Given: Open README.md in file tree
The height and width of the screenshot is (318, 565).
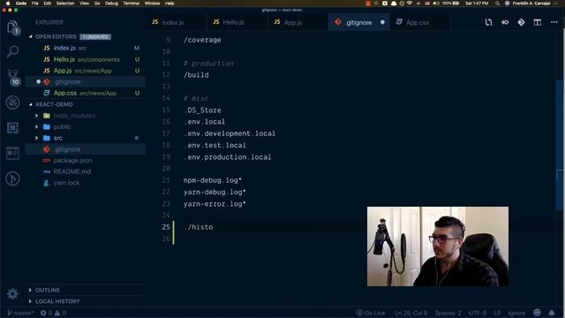Looking at the screenshot, I should [86, 171].
